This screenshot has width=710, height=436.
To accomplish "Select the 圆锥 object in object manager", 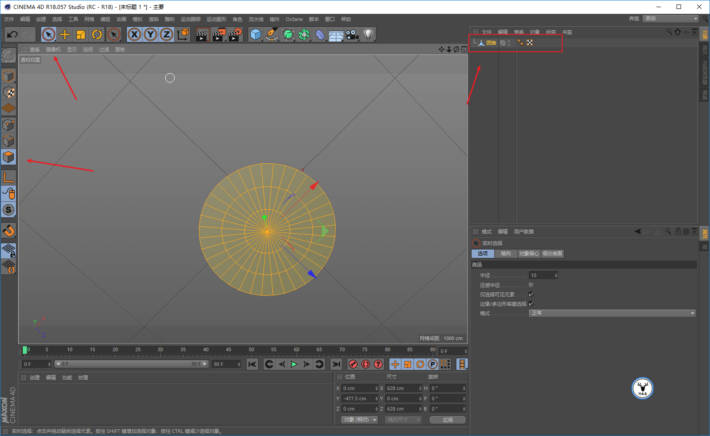I will coord(491,43).
